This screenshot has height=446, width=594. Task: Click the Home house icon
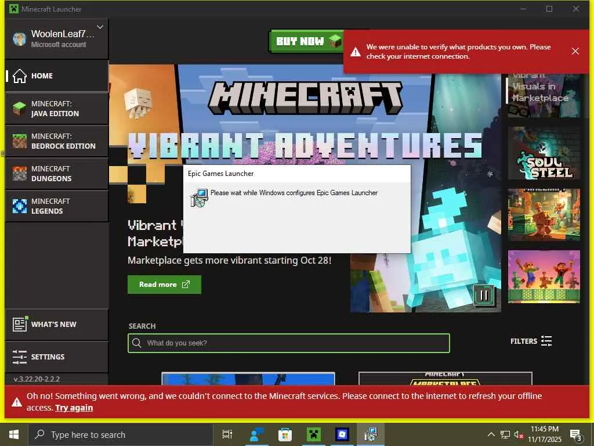19,76
